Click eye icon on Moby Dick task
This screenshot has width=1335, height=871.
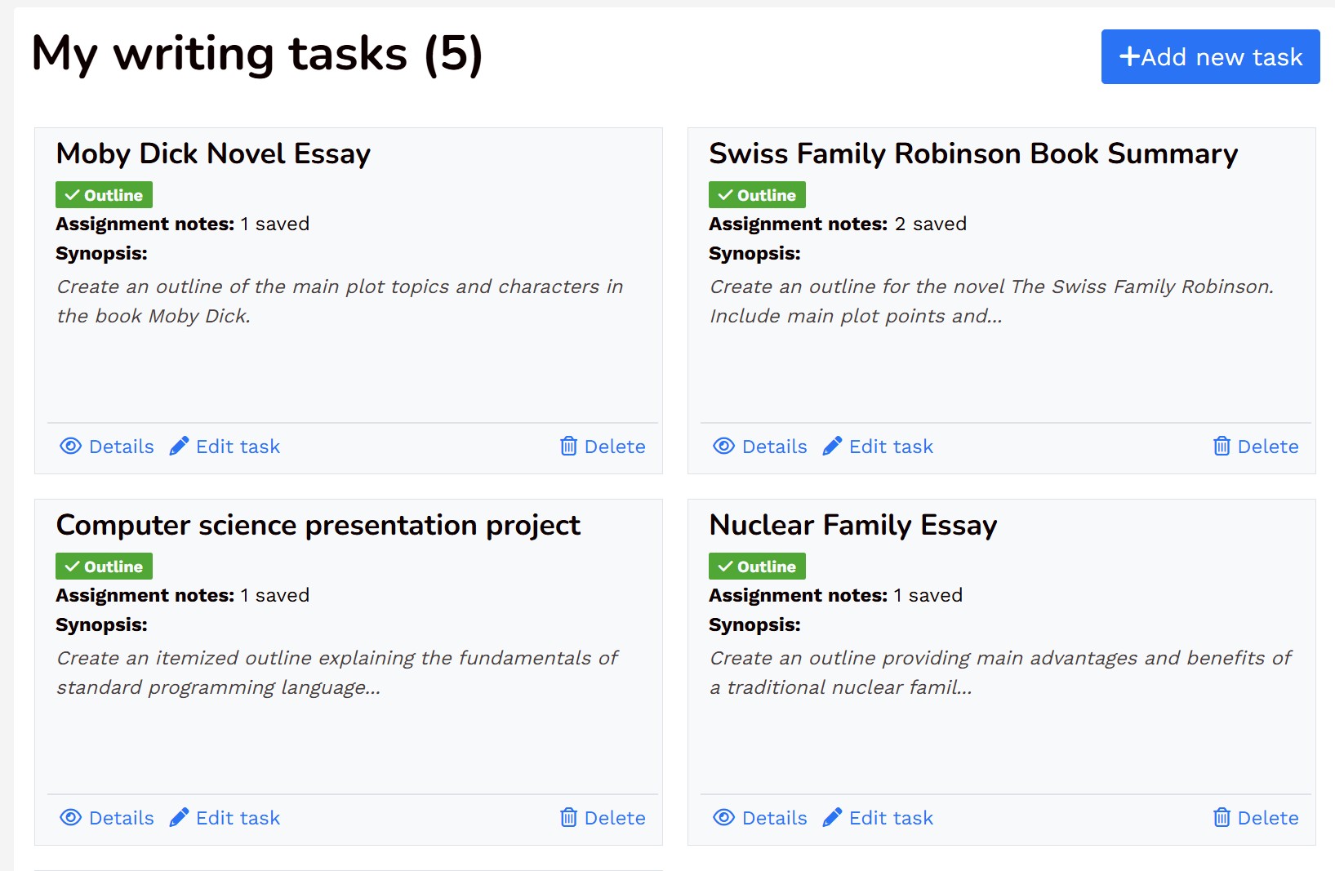(71, 446)
